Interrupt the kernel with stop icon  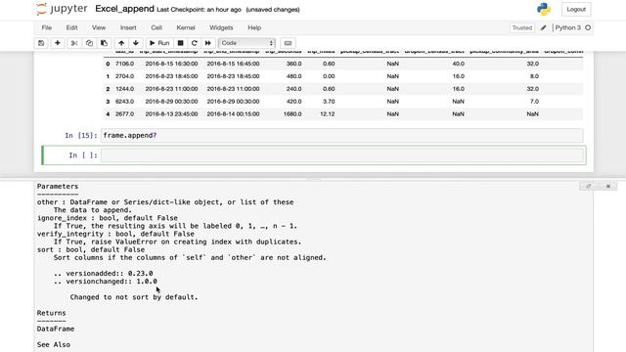coord(180,43)
